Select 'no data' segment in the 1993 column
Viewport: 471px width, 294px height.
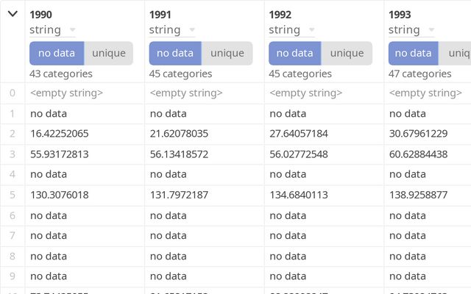pos(414,53)
